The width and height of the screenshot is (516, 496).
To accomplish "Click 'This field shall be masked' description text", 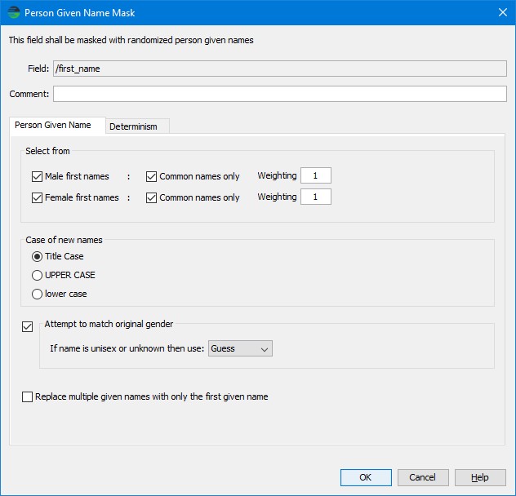I will 131,40.
